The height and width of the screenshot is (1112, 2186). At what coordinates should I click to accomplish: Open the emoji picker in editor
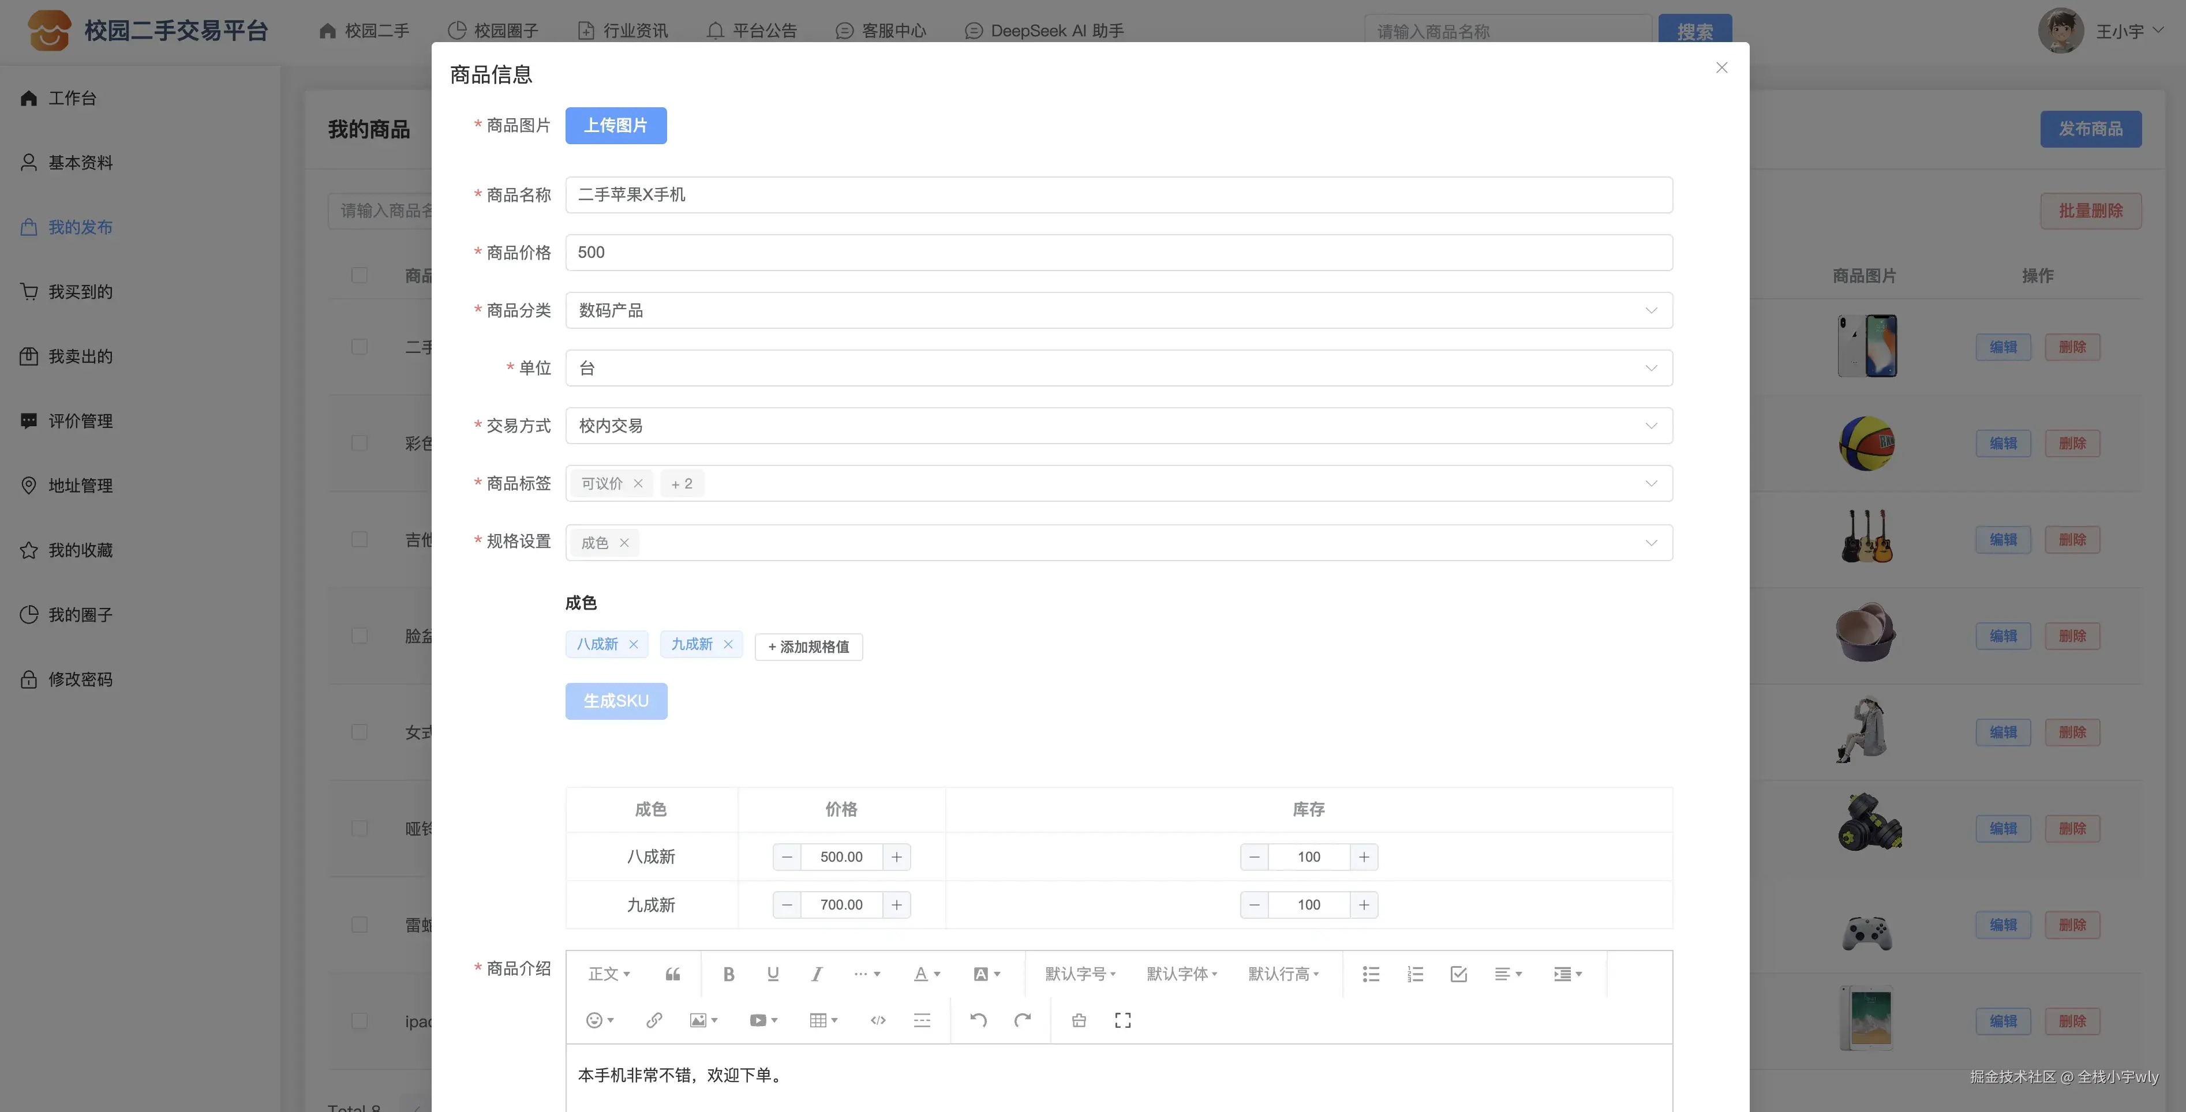tap(599, 1020)
